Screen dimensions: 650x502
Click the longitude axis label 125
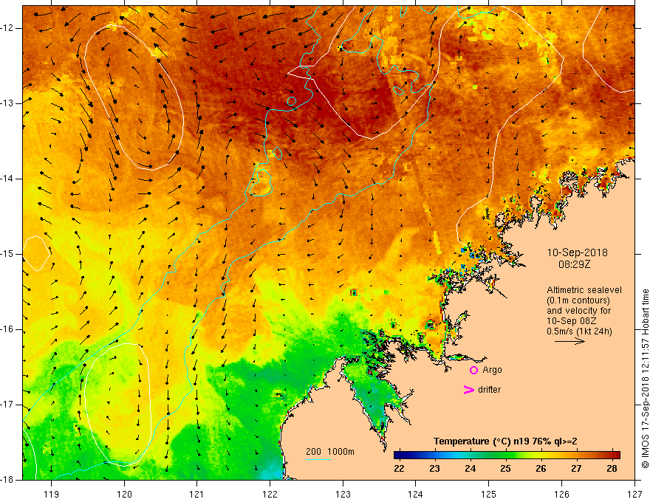click(489, 494)
